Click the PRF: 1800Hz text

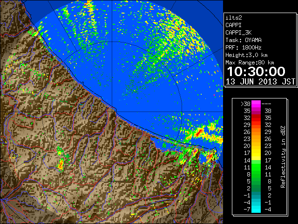(243, 48)
